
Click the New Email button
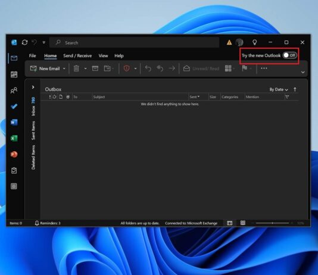[45, 68]
